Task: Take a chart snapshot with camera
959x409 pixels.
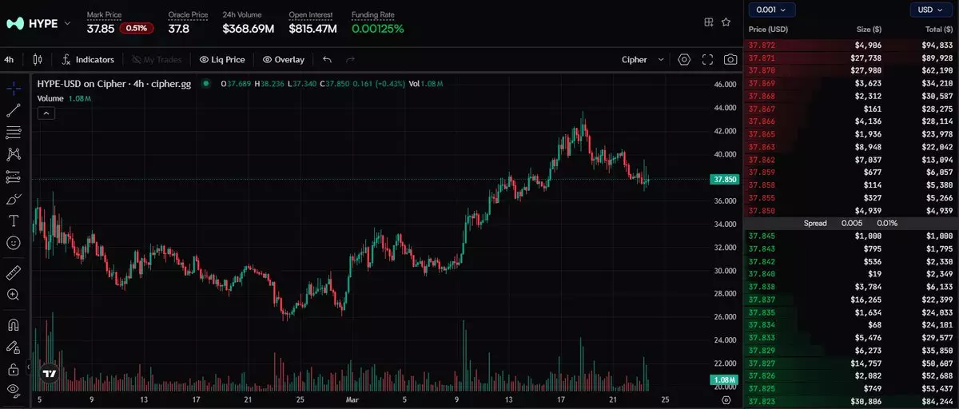Action: [730, 59]
